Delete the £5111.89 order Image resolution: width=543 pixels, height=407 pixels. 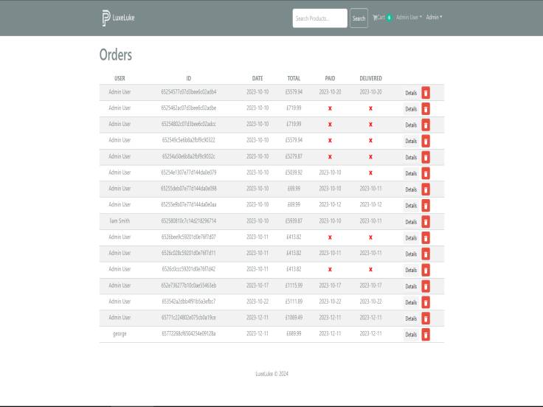click(x=426, y=302)
